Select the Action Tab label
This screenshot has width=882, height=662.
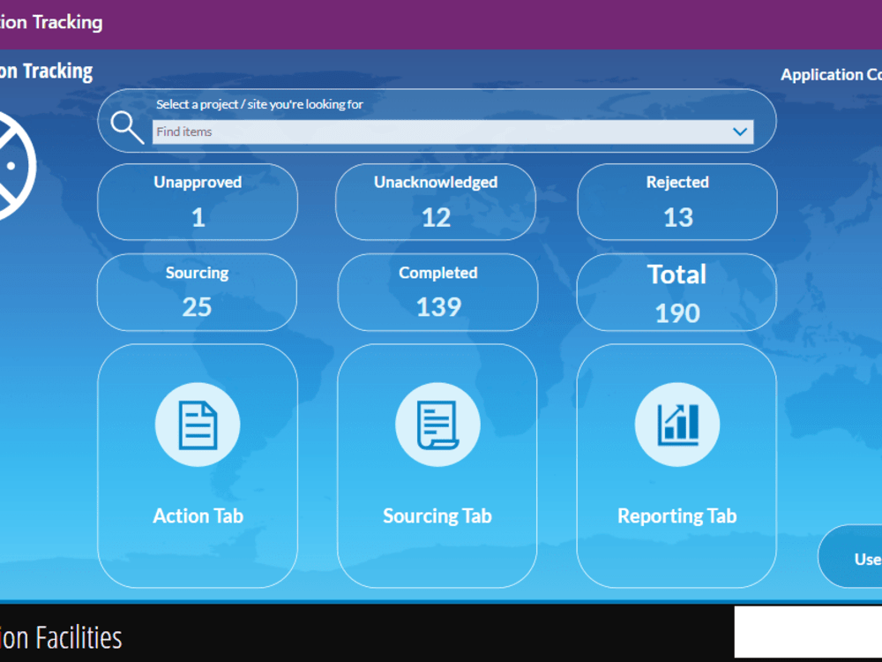coord(197,515)
